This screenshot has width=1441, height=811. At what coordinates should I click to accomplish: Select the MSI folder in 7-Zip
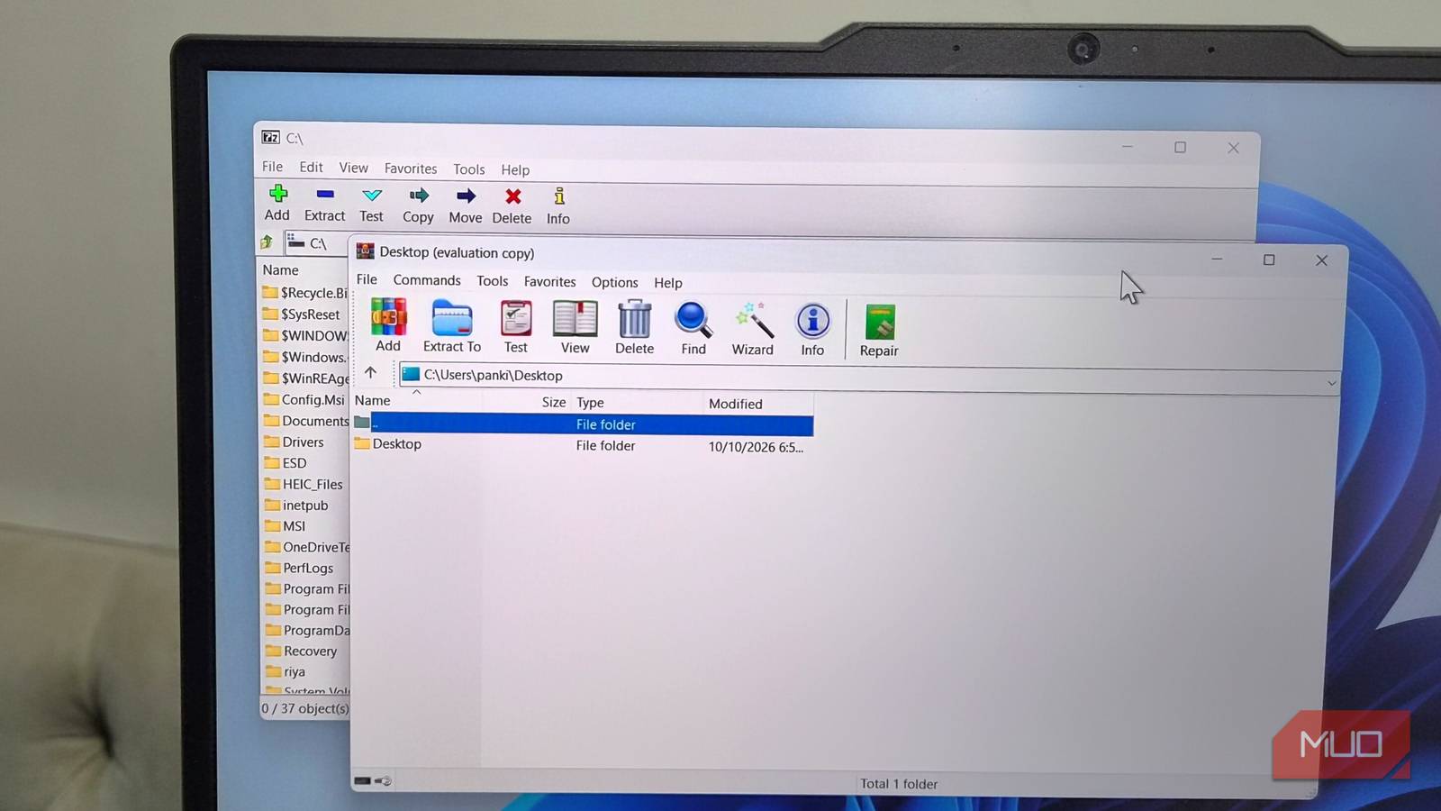coord(286,525)
